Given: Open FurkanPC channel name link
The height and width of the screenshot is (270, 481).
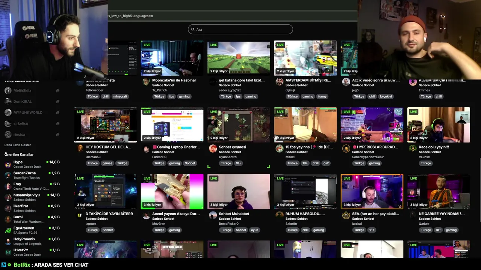Looking at the screenshot, I should 159,157.
